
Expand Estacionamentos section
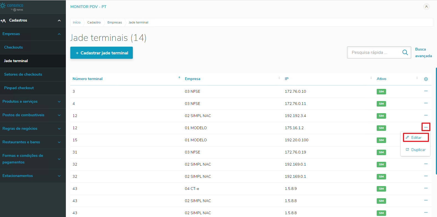pyautogui.click(x=33, y=176)
